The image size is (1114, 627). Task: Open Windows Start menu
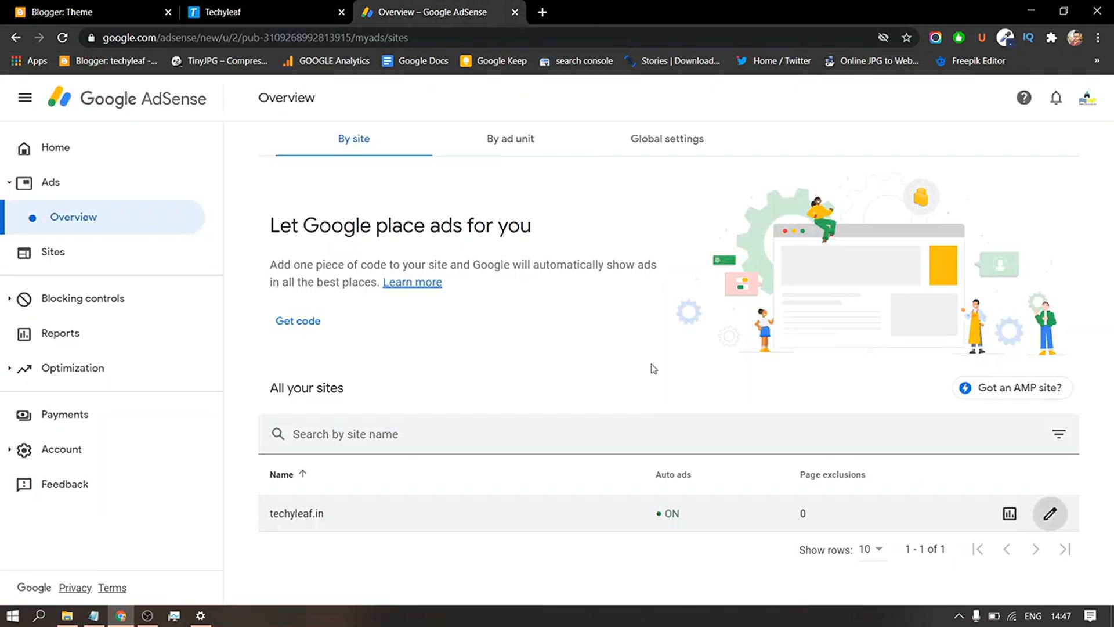(x=12, y=616)
